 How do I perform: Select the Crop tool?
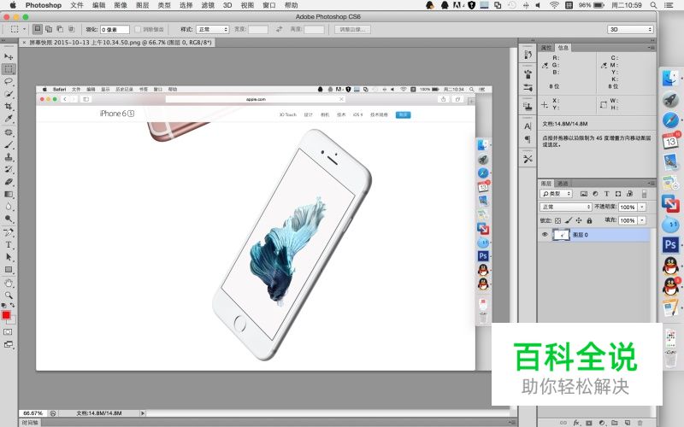[9, 106]
